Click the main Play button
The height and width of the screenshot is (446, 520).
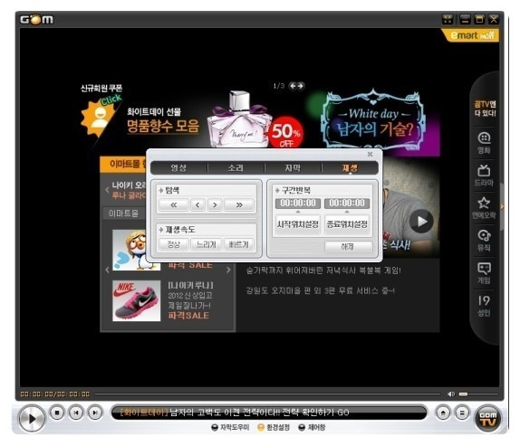32,419
